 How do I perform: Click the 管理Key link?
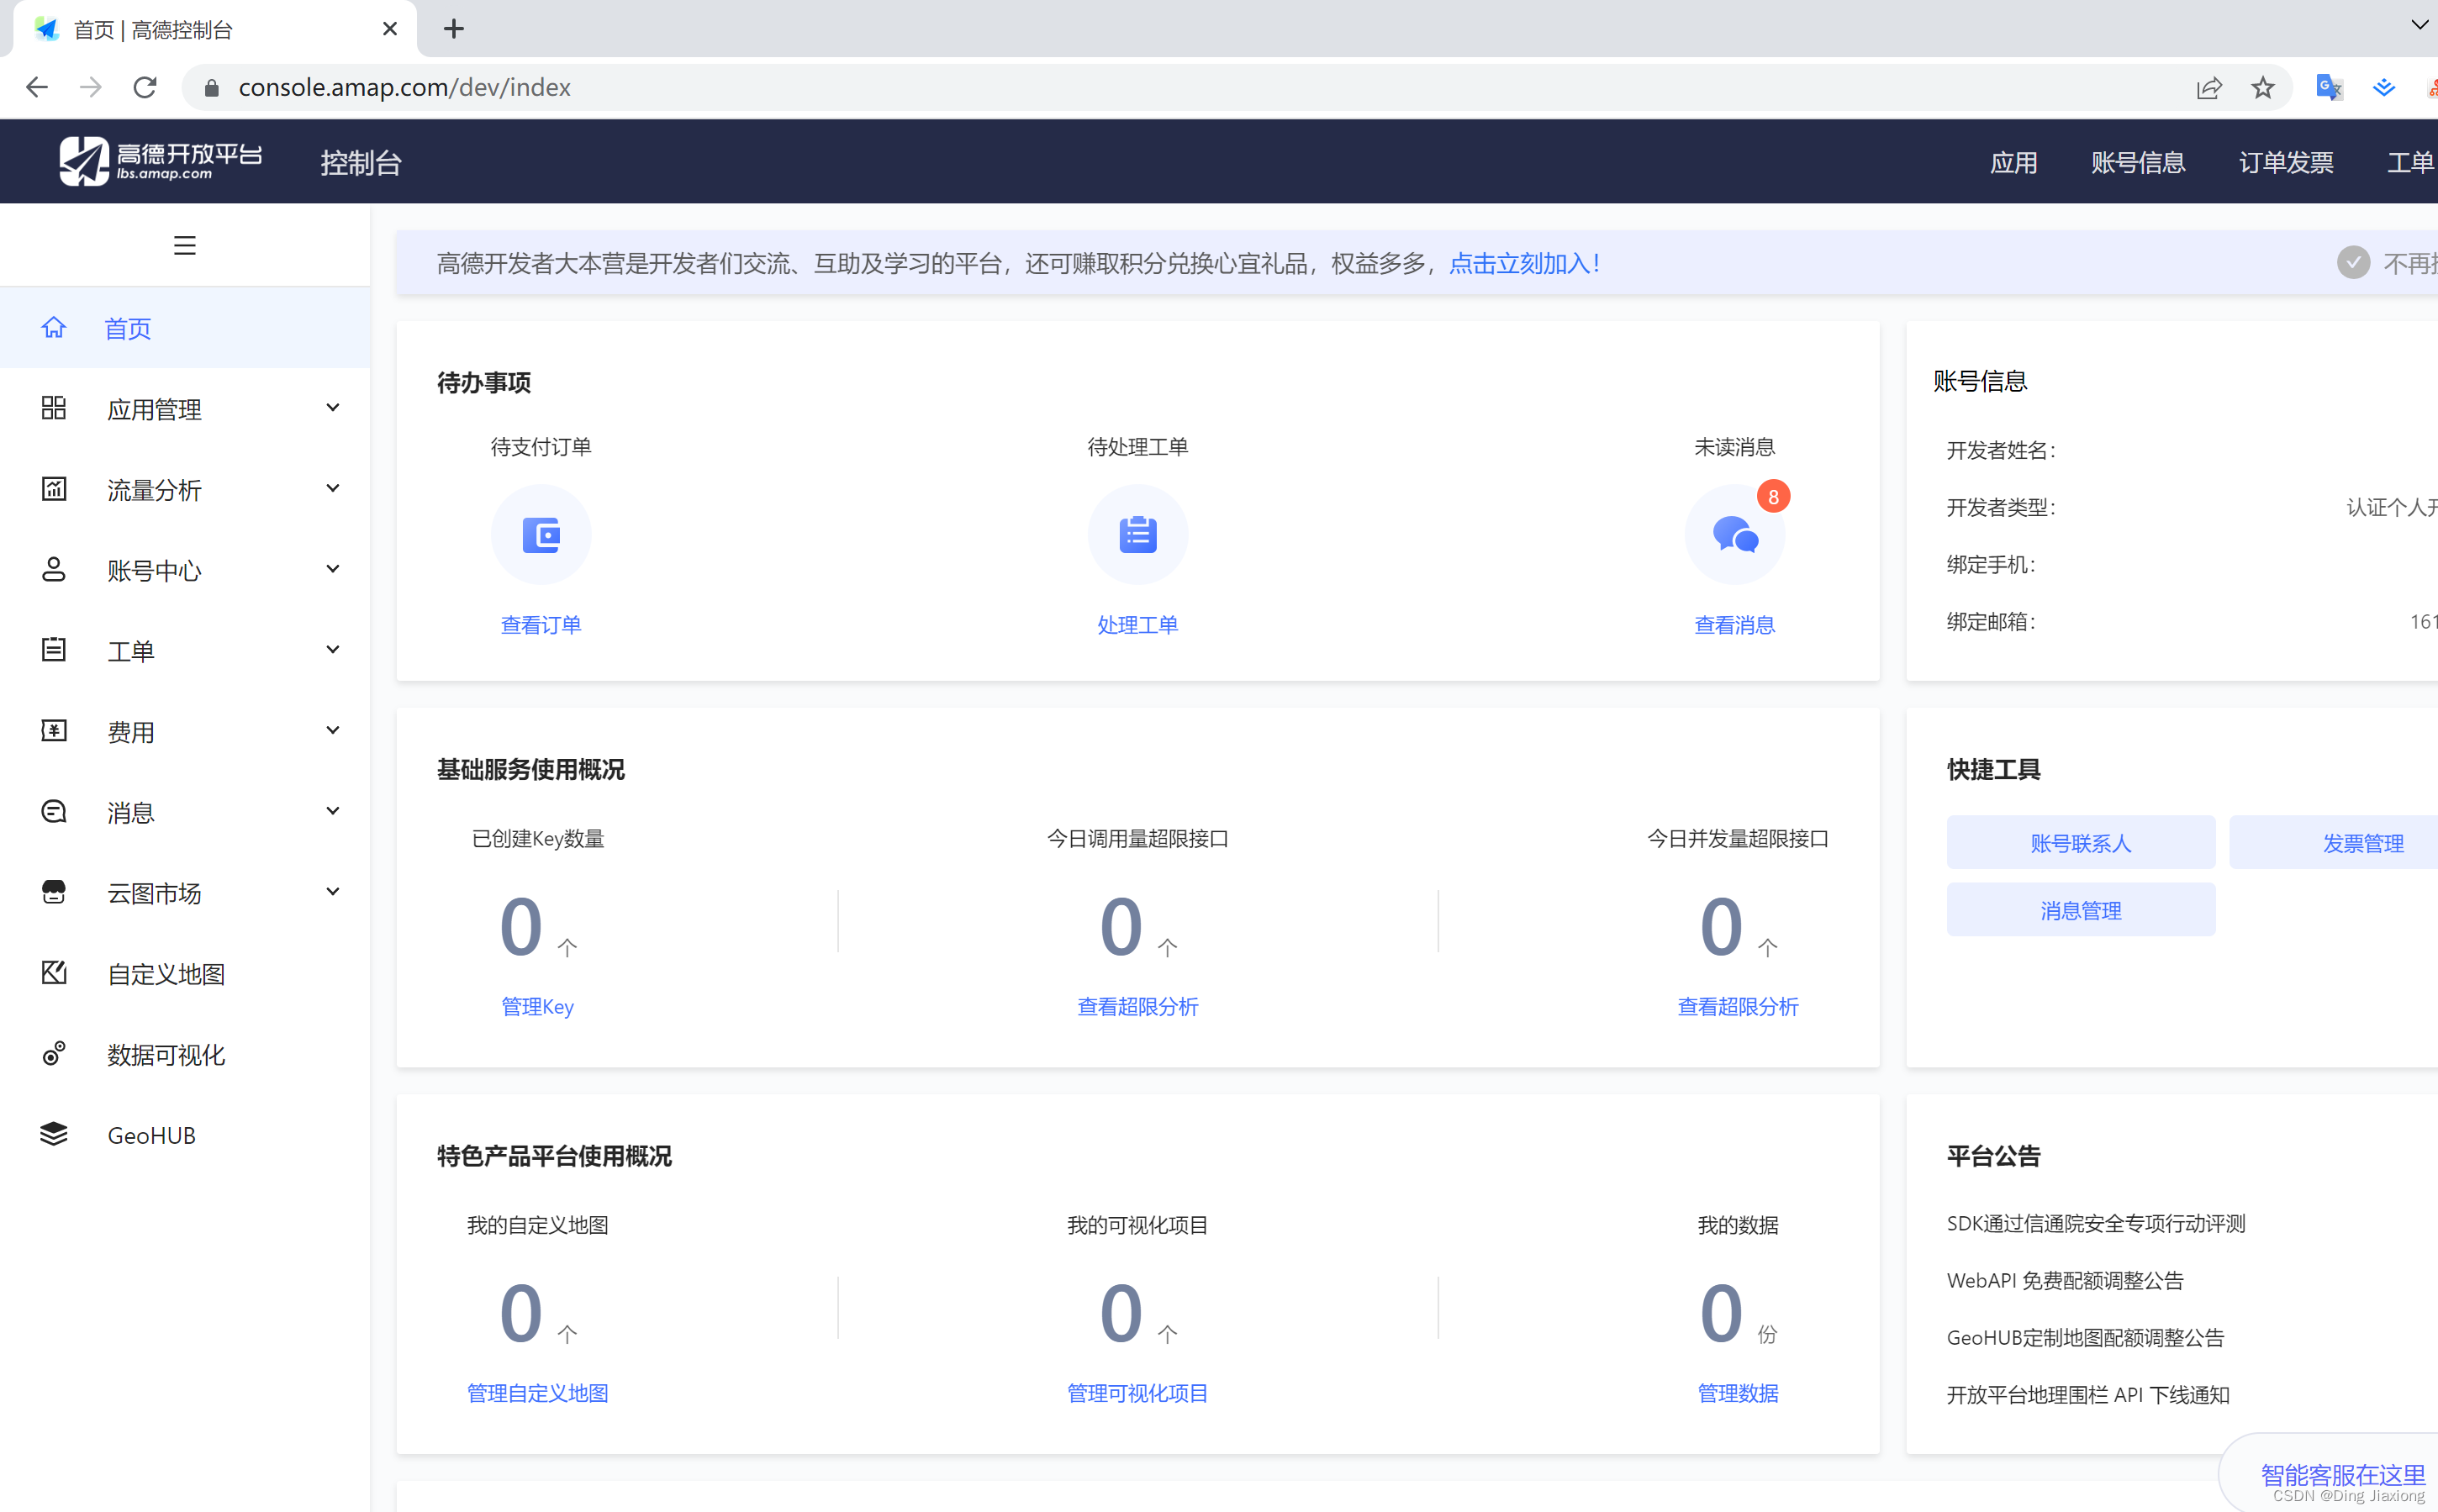(x=537, y=1007)
